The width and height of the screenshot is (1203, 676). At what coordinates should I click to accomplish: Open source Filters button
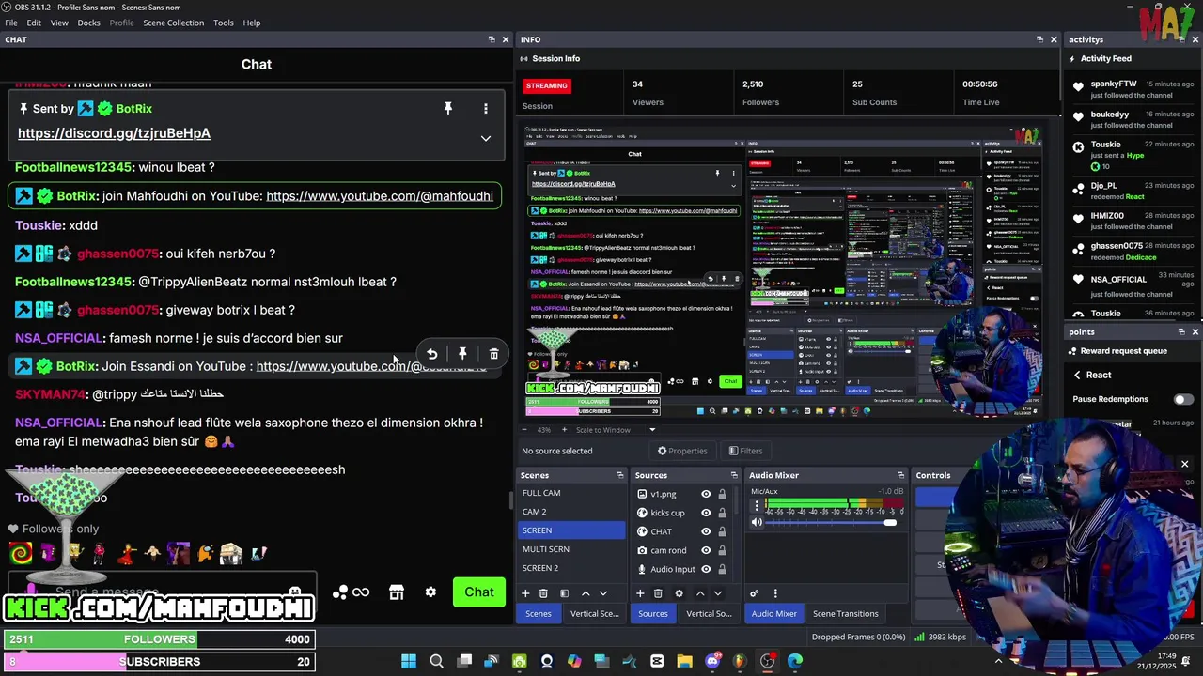[x=746, y=451]
